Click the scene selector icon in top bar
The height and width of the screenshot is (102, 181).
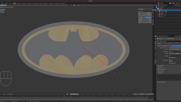[159, 3]
